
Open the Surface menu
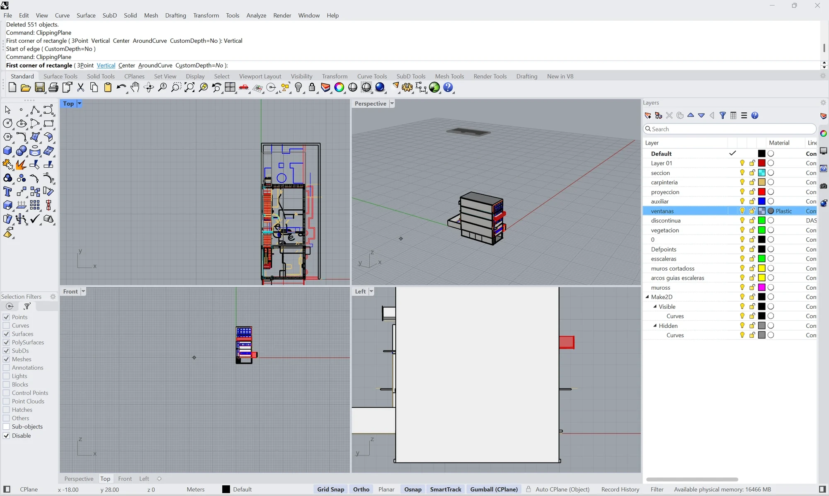point(86,15)
